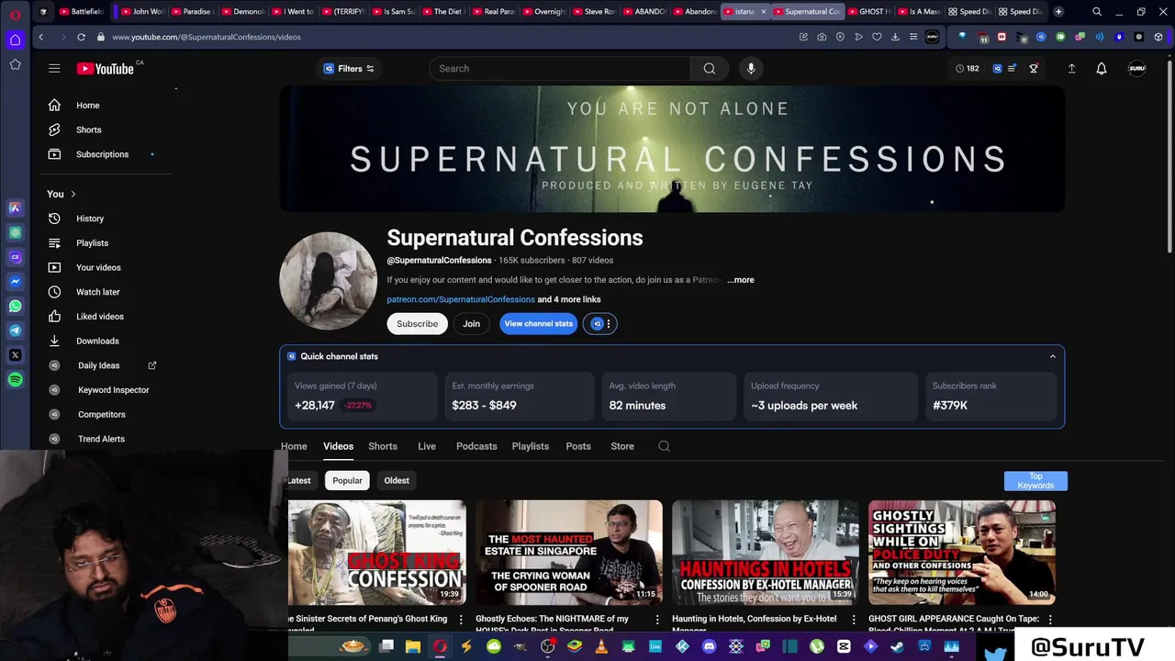Open Messenger in Opera sidebar

[16, 281]
